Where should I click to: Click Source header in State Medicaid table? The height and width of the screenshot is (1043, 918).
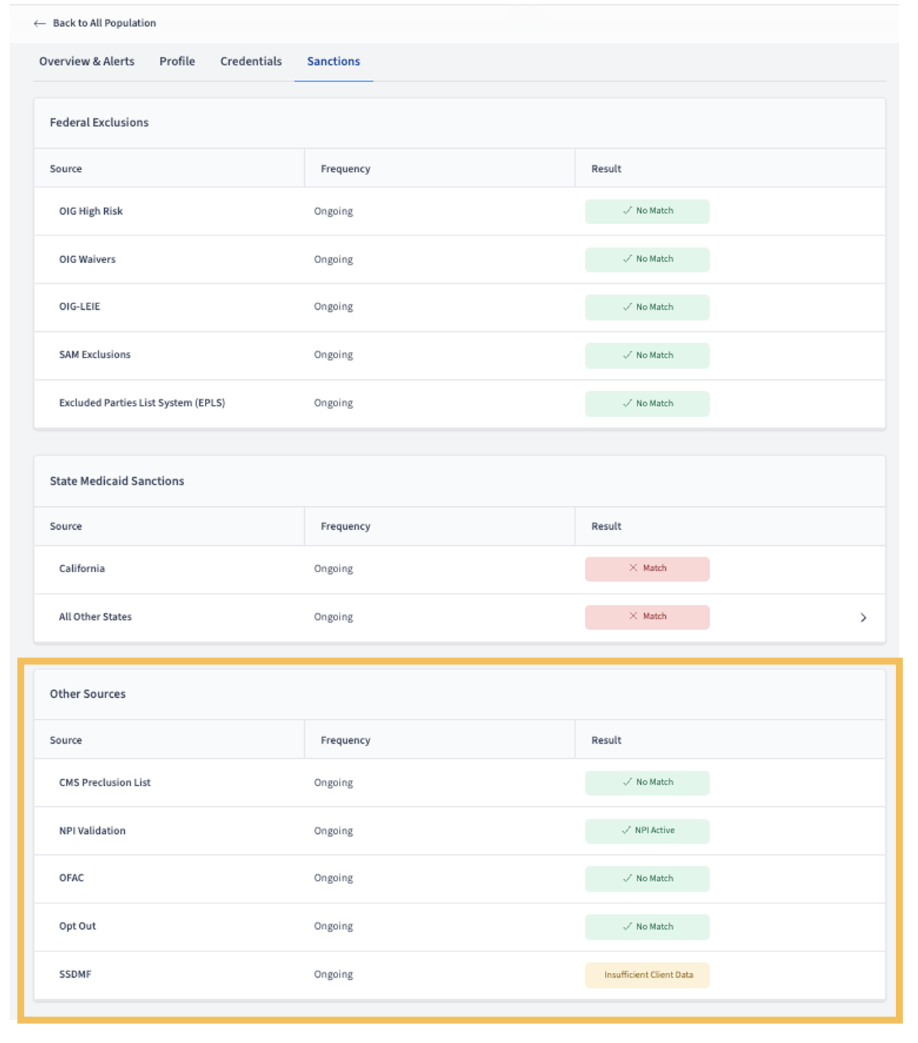[x=66, y=526]
